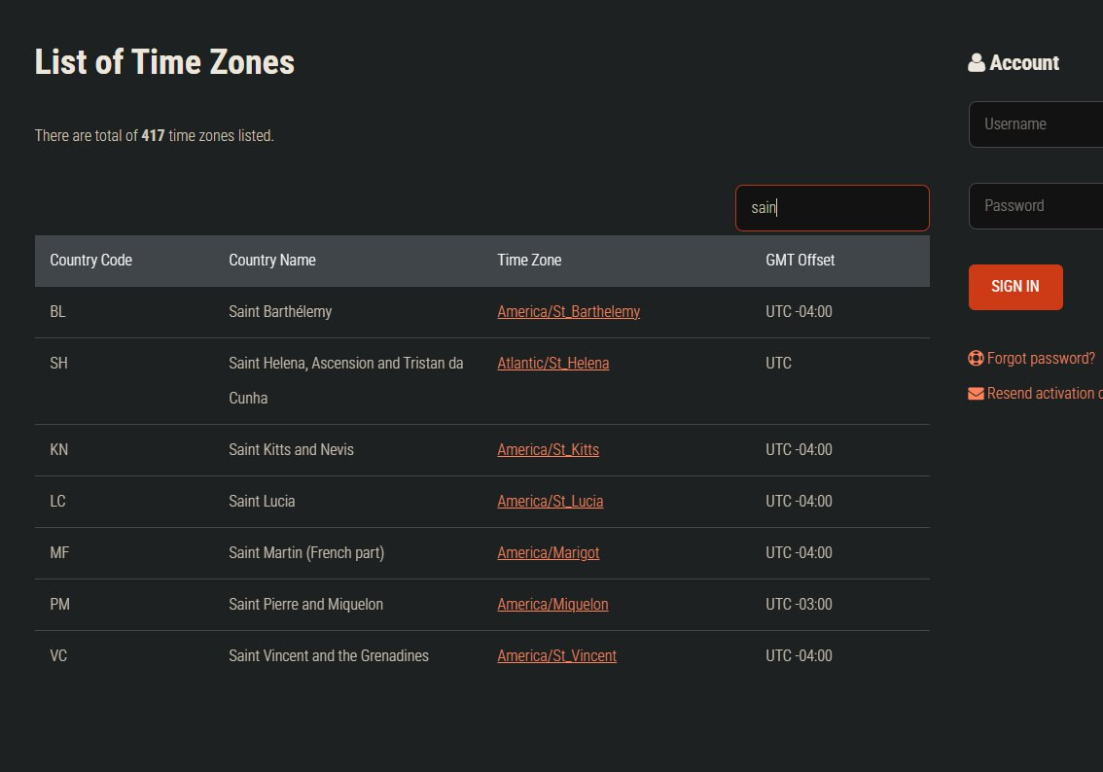Open the America/St_Vincent time zone link
Image resolution: width=1103 pixels, height=772 pixels.
coord(556,656)
